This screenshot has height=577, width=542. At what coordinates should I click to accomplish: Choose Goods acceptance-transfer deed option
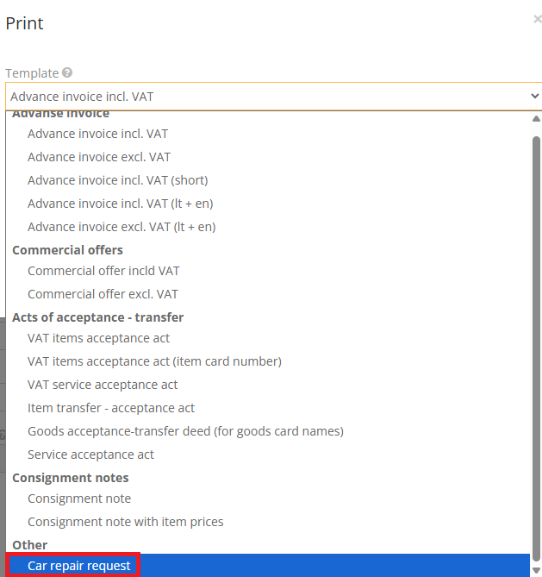[x=185, y=431]
